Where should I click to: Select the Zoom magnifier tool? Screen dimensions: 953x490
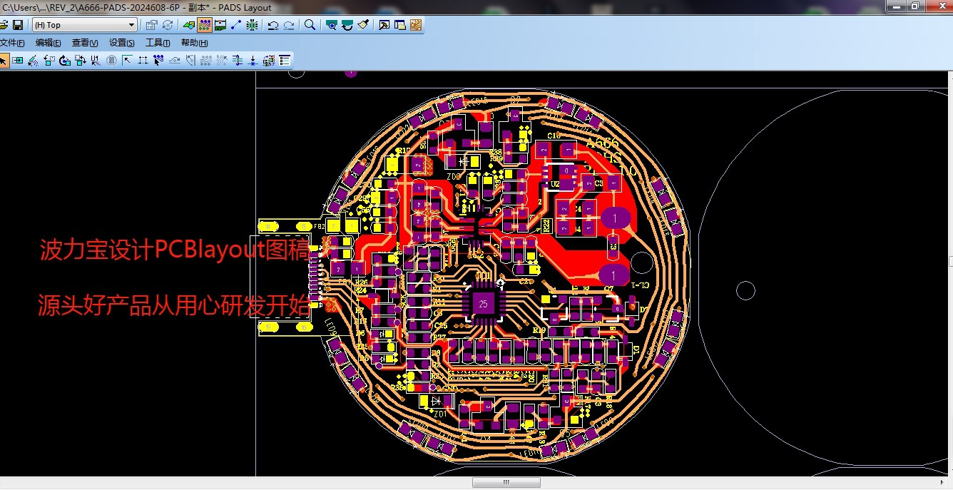tap(310, 25)
